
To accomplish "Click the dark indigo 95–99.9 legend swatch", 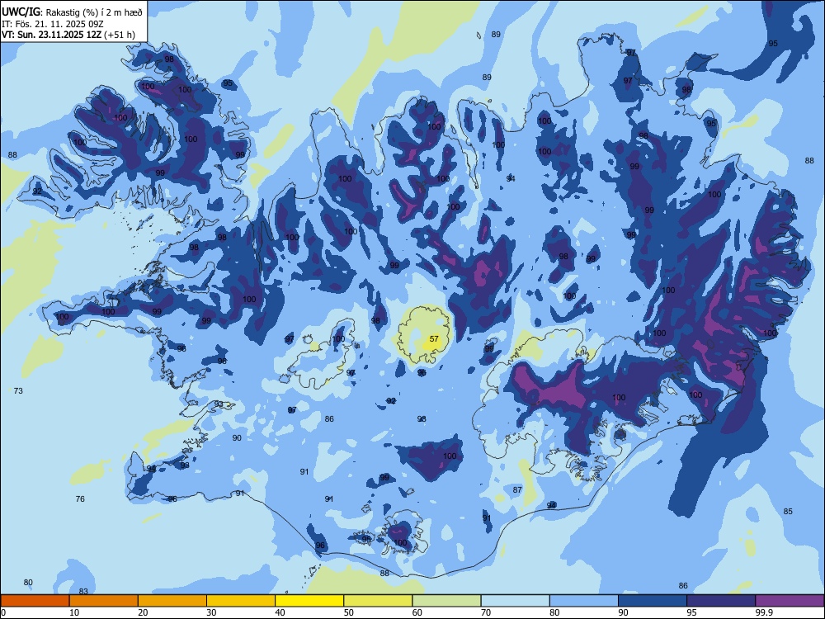I will [721, 601].
